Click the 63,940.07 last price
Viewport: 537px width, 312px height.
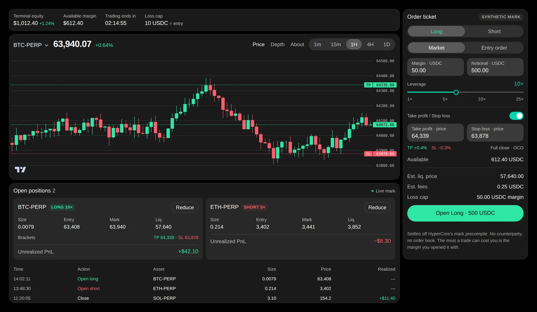pos(72,44)
